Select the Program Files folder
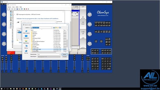This screenshot has width=160, height=90. pos(35,48)
